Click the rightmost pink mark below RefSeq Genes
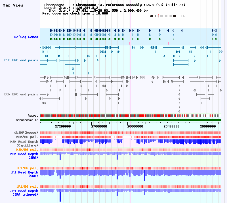227x203 pixels. 169,43
